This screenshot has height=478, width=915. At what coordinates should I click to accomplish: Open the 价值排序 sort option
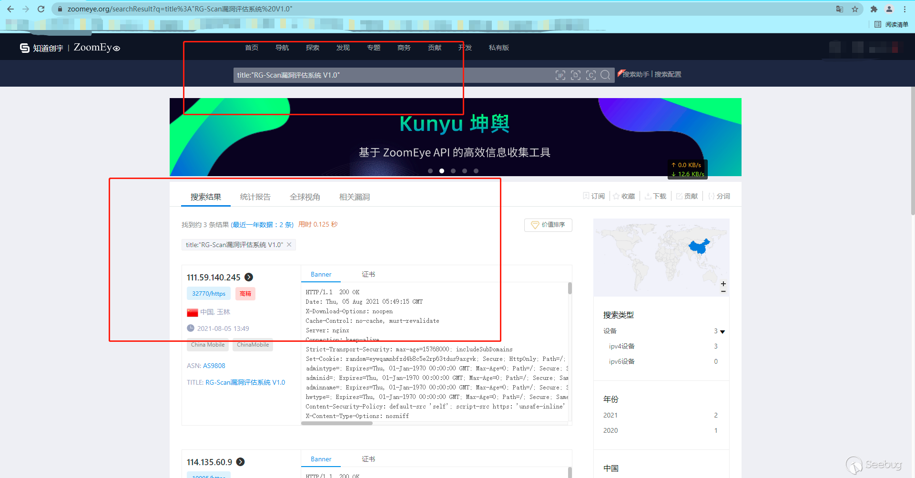point(548,225)
